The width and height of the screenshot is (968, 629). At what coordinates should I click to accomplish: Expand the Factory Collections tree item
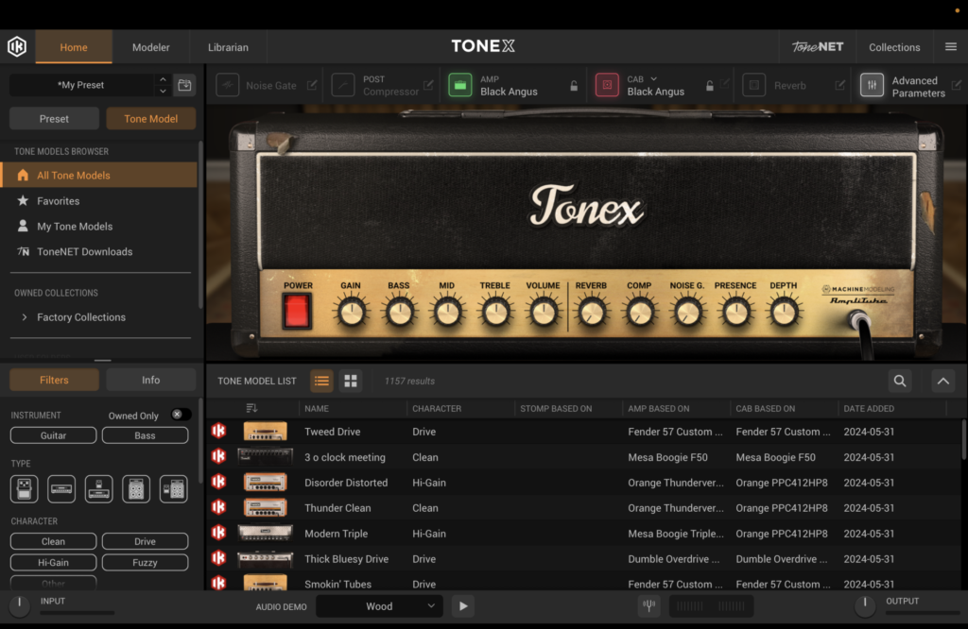(25, 317)
